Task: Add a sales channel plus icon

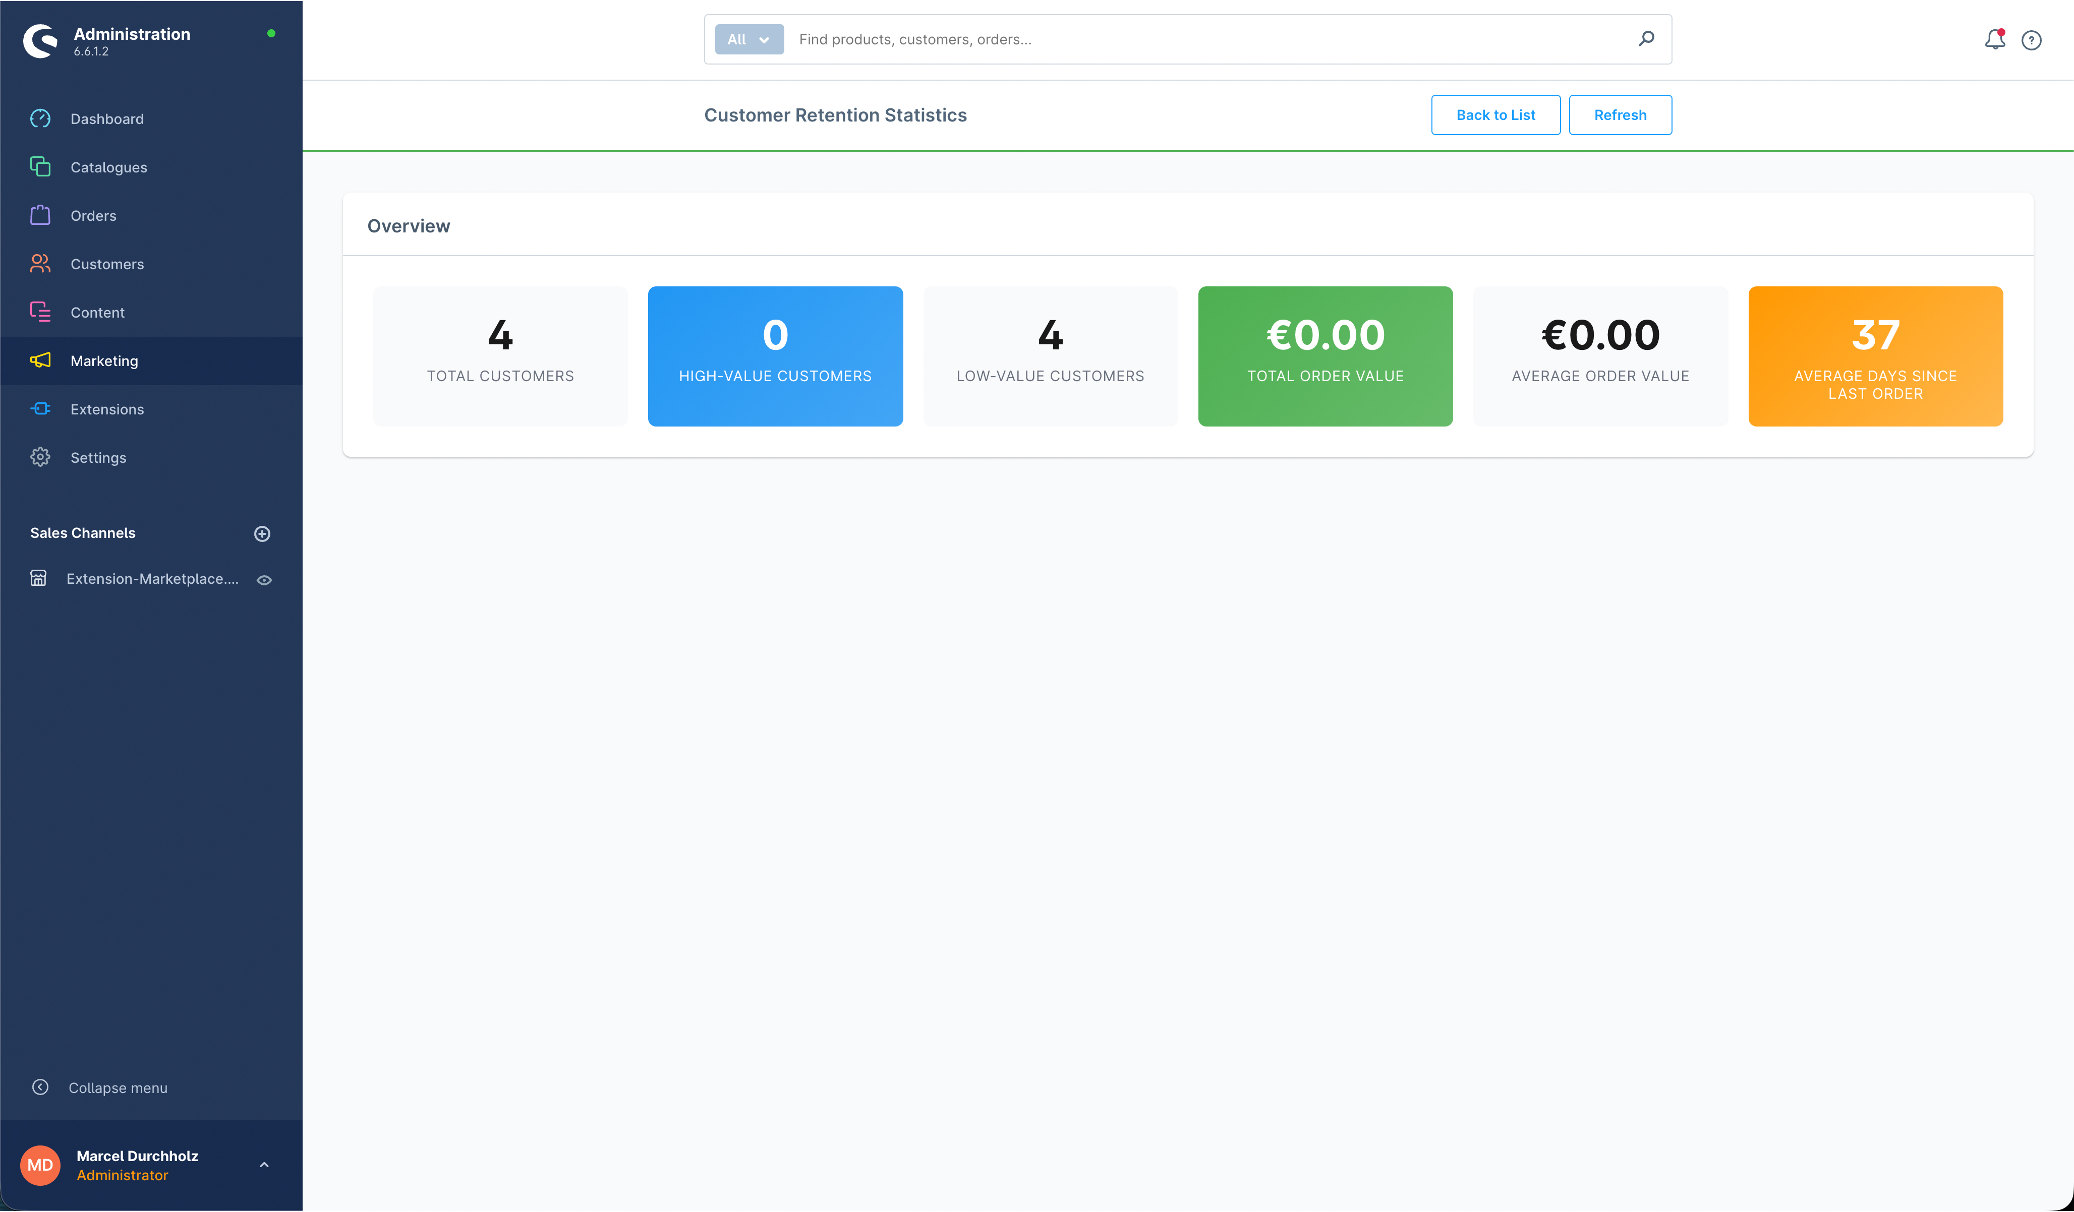Action: coord(262,534)
